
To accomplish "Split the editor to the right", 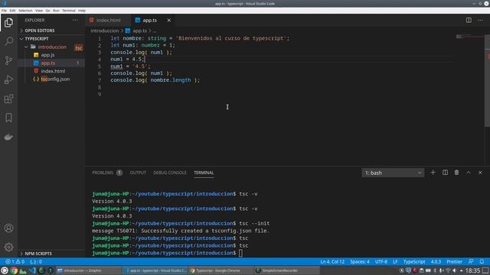I will coord(469,21).
